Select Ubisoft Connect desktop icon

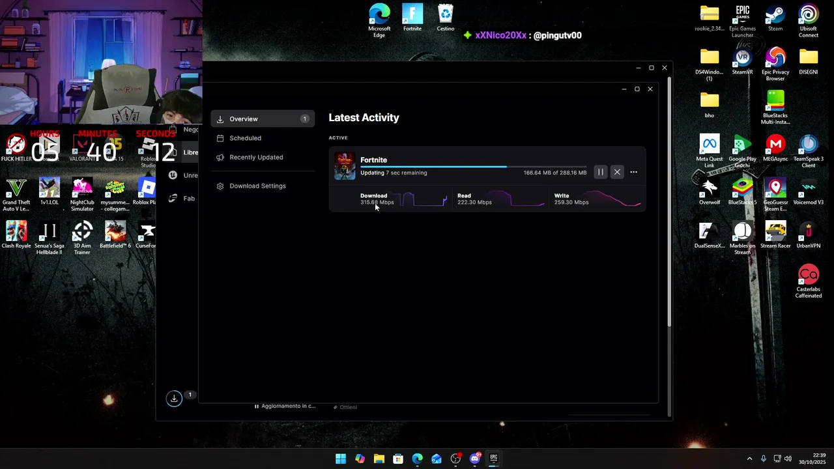(x=809, y=21)
